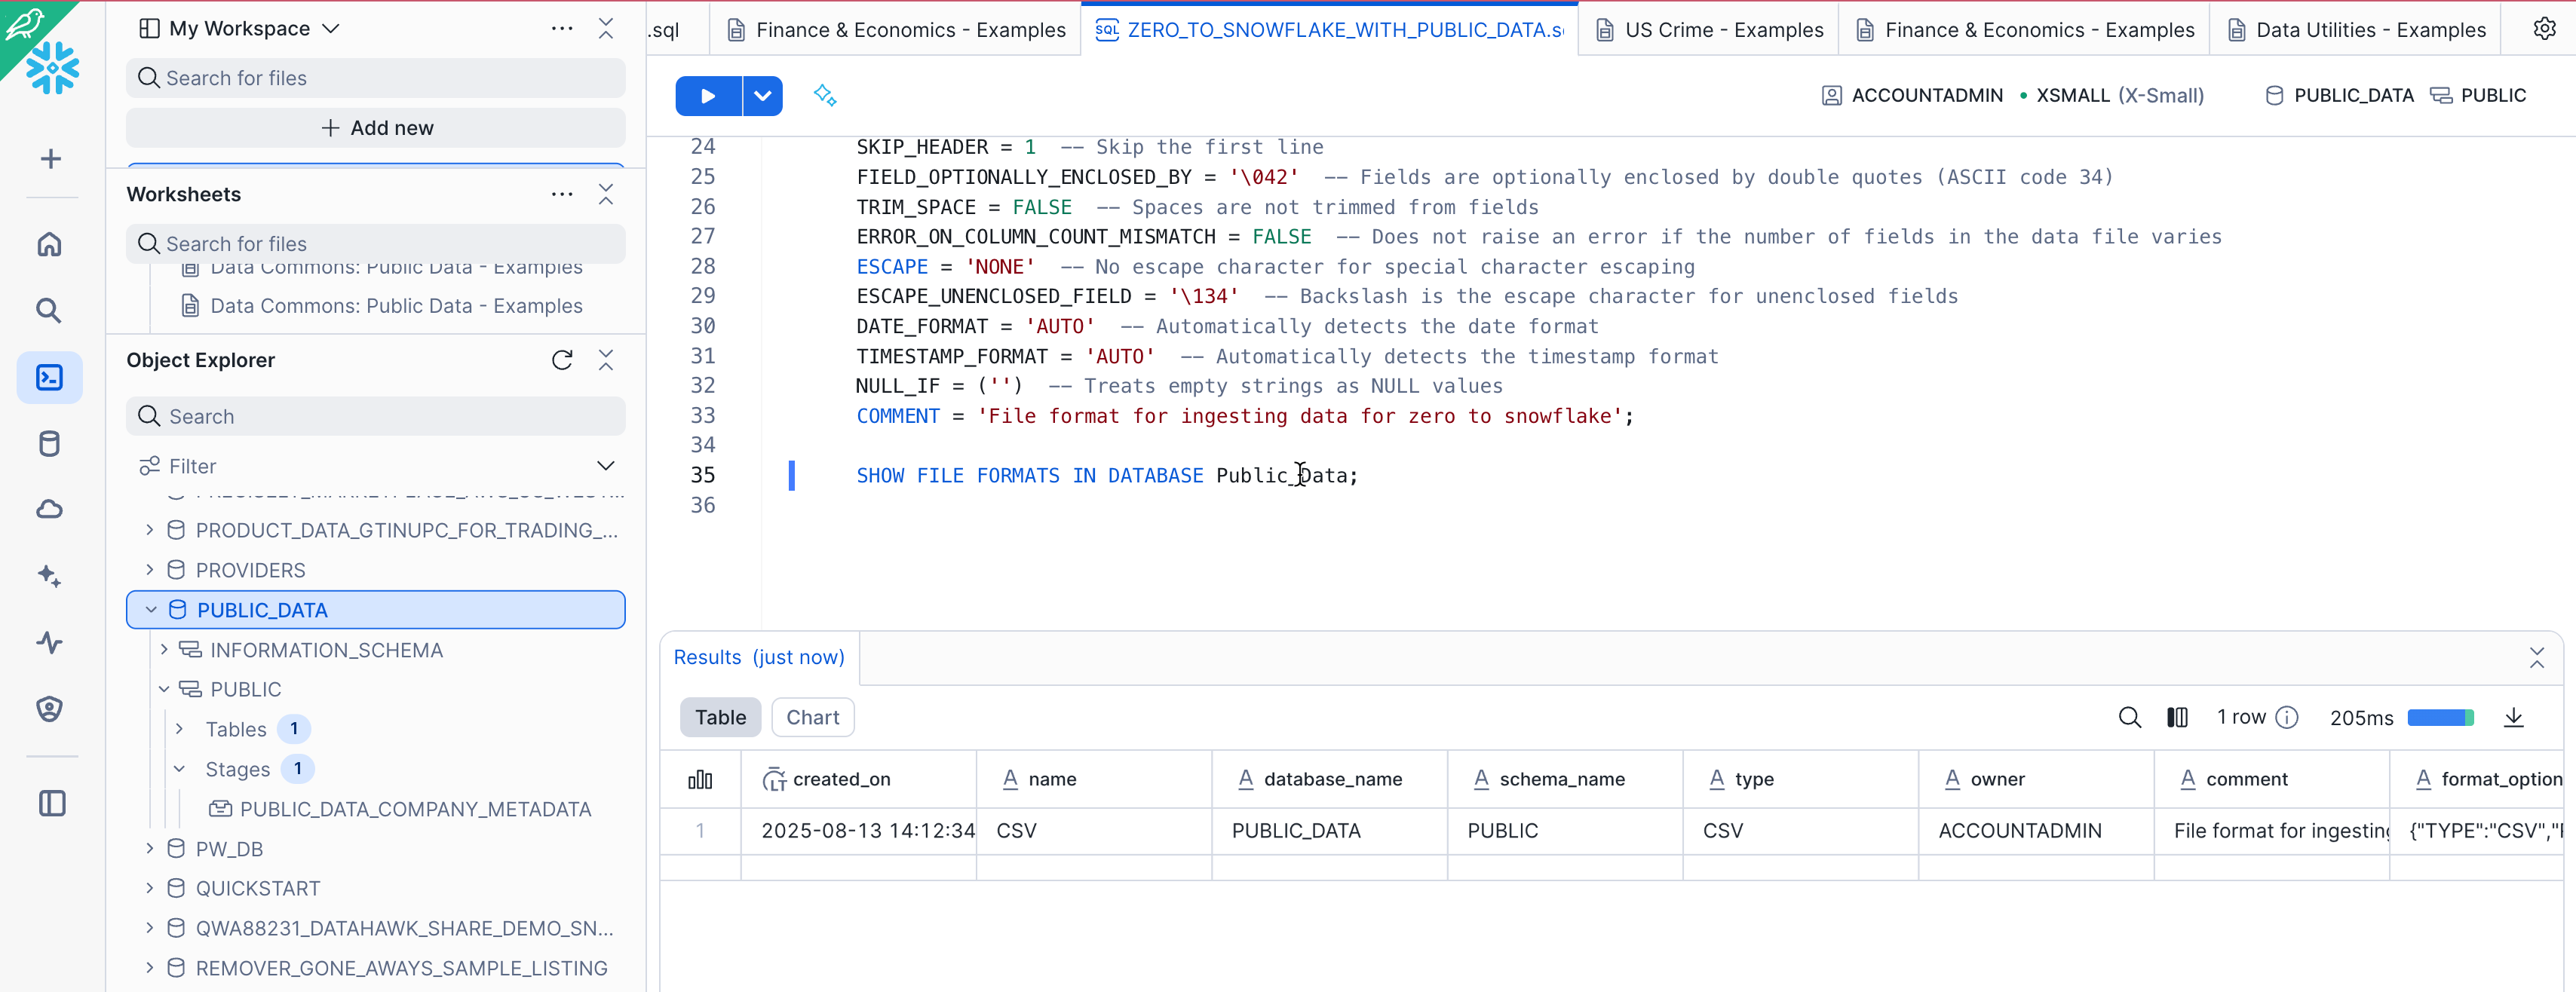The width and height of the screenshot is (2576, 992).
Task: Expand the Tables node under PUBLIC
Action: click(x=179, y=729)
